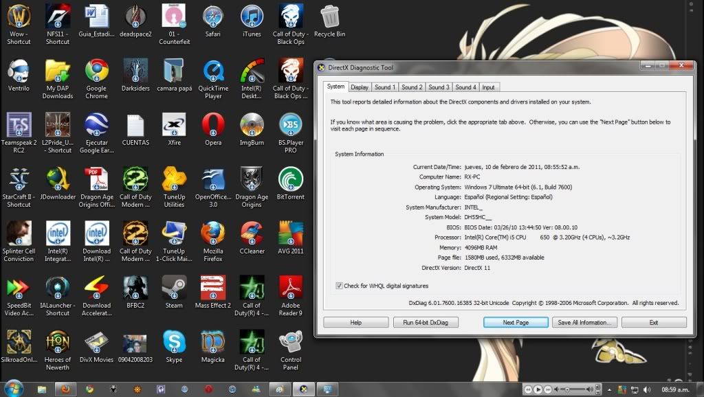The image size is (704, 397).
Task: Select the Skype desktop icon
Action: click(x=174, y=347)
